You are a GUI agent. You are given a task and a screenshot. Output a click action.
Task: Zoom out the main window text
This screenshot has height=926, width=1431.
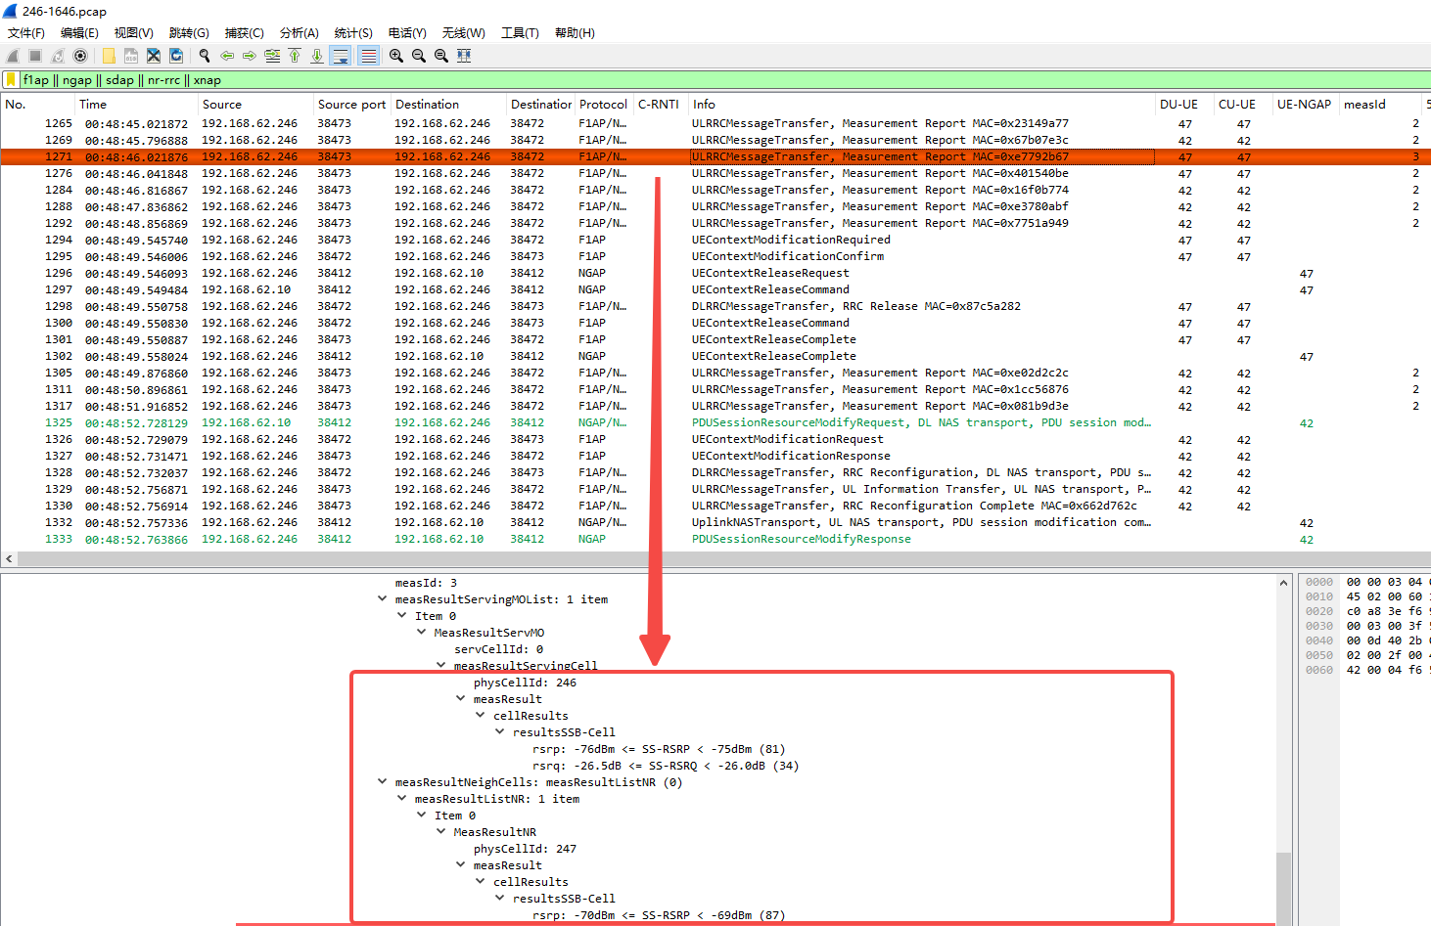(419, 56)
